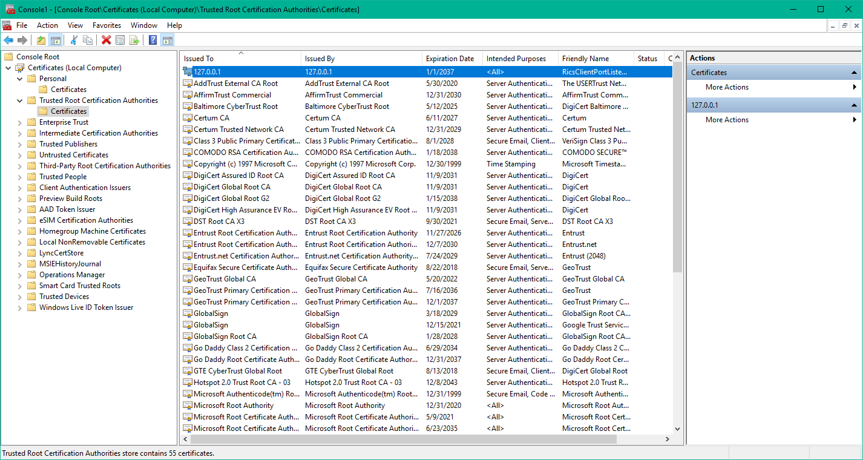Open Properties via toolbar icon
This screenshot has height=460, width=863.
click(x=120, y=40)
